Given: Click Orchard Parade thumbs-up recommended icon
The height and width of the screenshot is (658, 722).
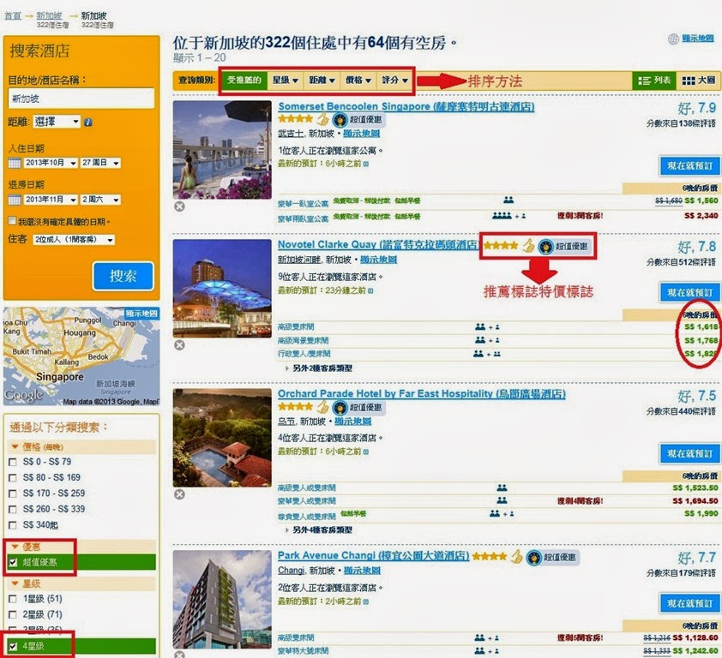Looking at the screenshot, I should tap(322, 407).
